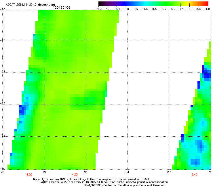Image resolution: width=213 pixels, height=187 pixels.
Task: Select the colorbar label "0.0"
Action: pyautogui.click(x=199, y=9)
